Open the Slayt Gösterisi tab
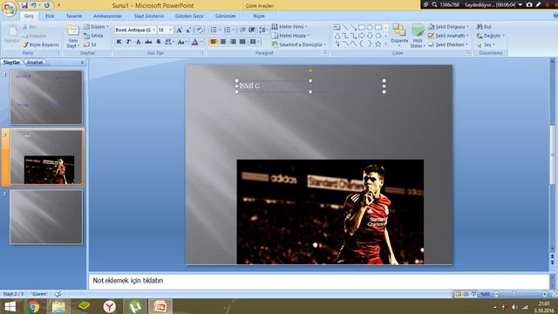This screenshot has width=558, height=314. pos(149,16)
